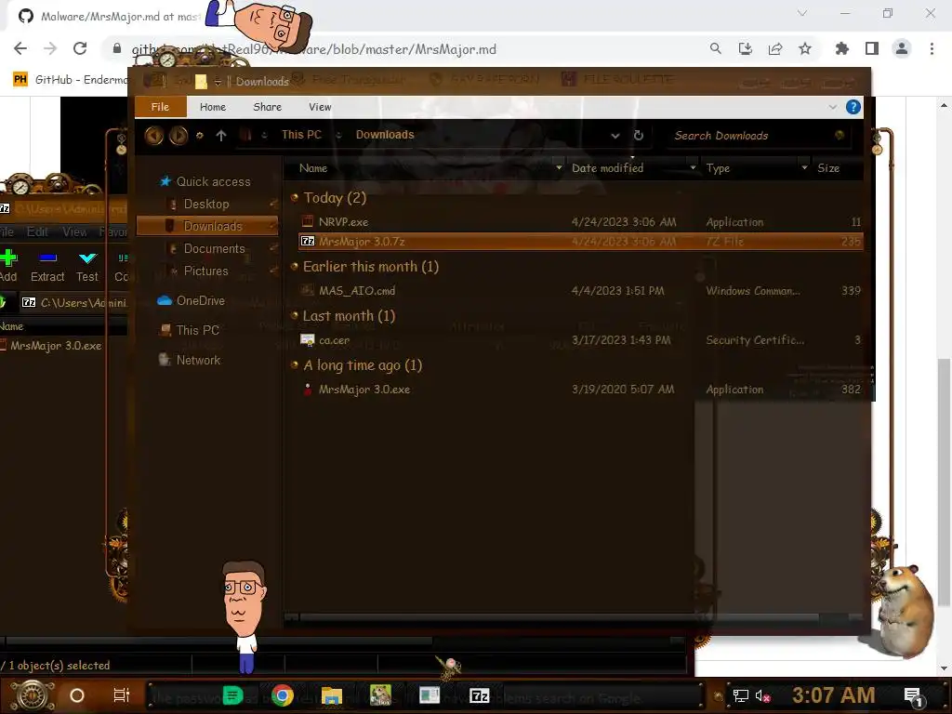Image resolution: width=952 pixels, height=714 pixels.
Task: Open the Type column filter dropdown
Action: [804, 167]
